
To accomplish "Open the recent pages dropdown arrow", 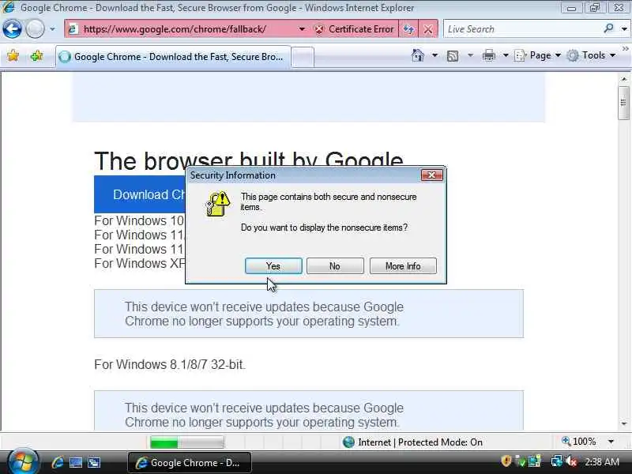I will tap(52, 29).
